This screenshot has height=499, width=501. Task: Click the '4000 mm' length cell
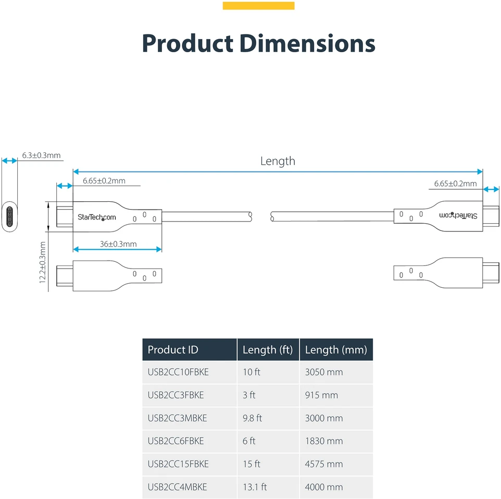[x=336, y=487]
